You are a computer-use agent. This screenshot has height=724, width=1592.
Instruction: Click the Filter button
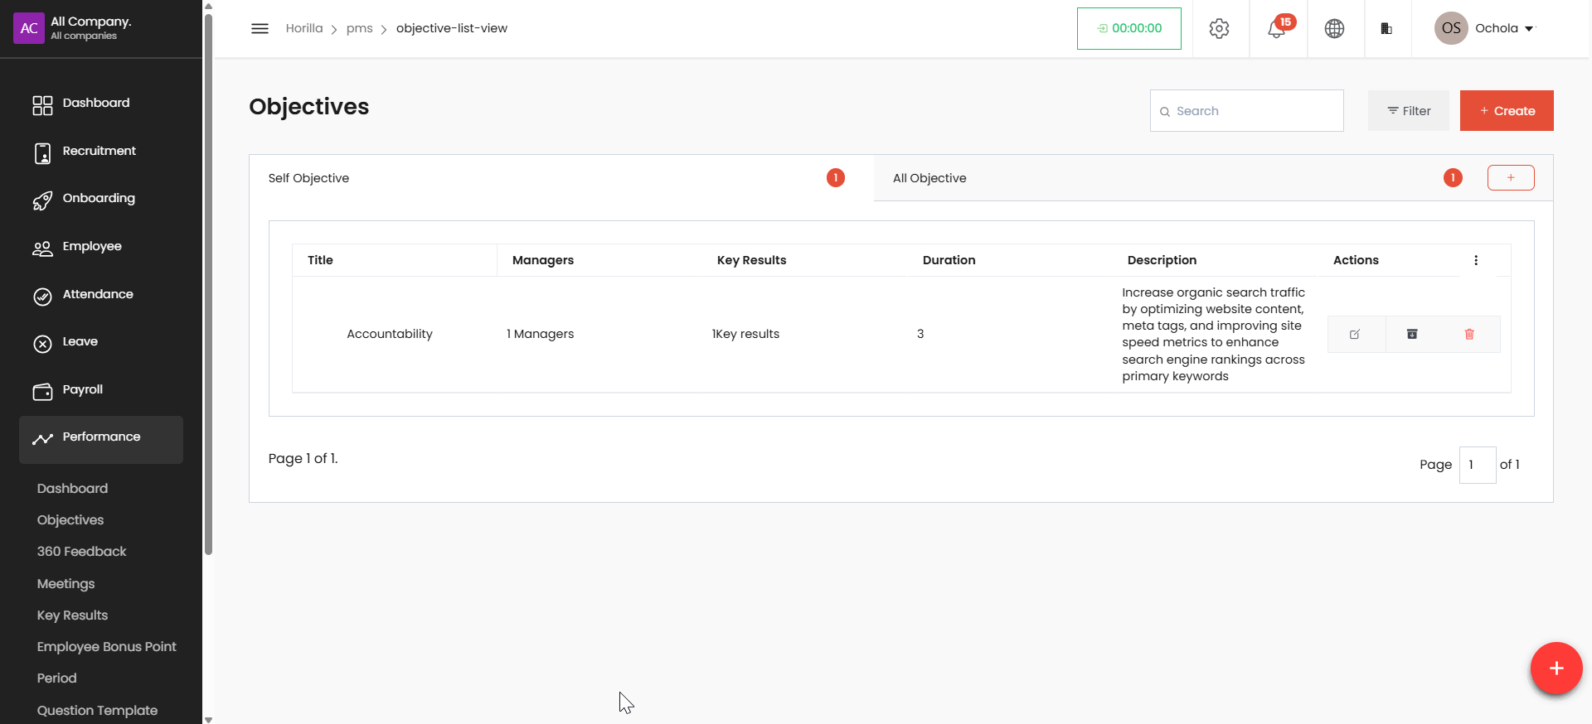click(x=1409, y=111)
